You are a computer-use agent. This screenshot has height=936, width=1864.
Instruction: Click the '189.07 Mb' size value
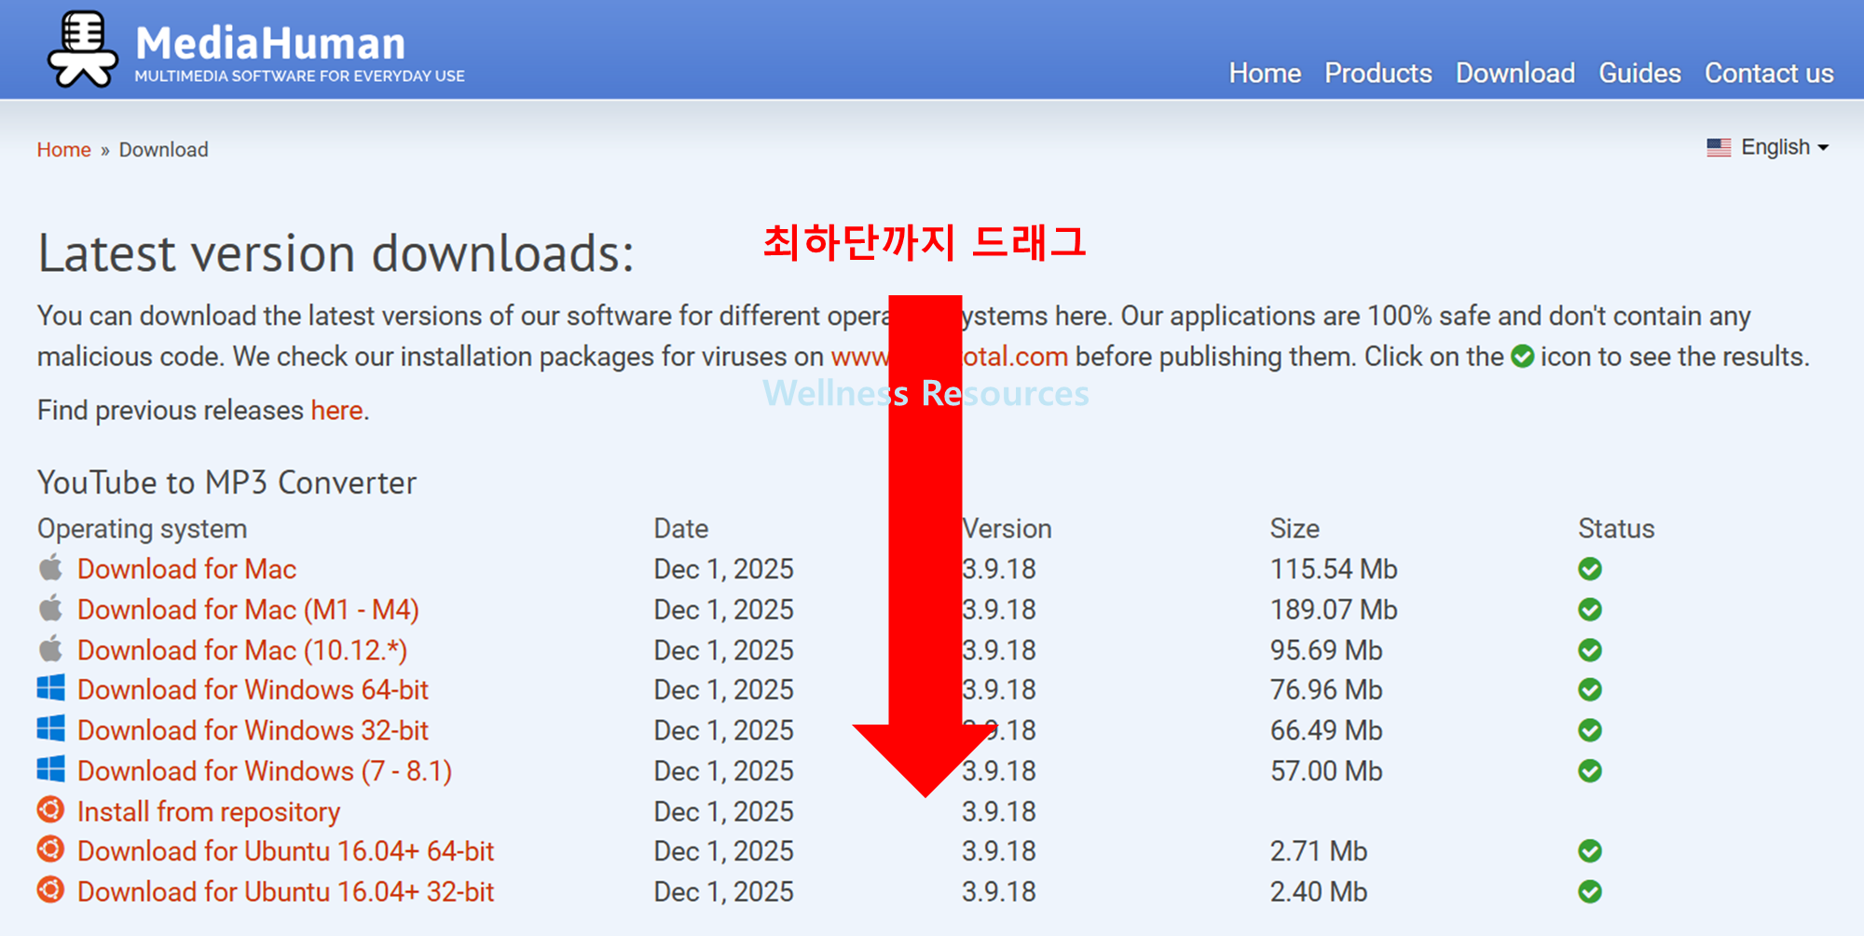1334,610
